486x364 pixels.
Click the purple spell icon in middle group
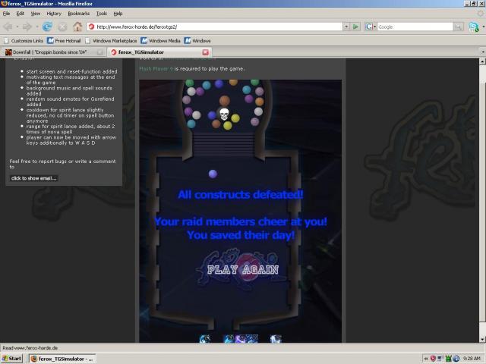click(240, 339)
